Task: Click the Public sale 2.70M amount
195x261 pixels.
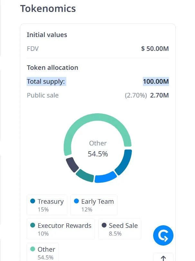Action: [x=159, y=95]
